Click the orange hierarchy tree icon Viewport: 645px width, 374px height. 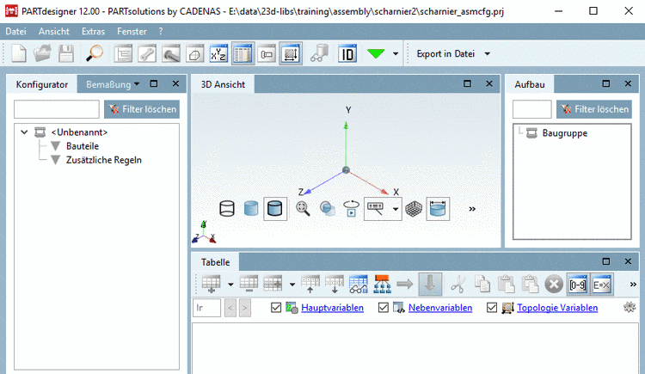(x=382, y=284)
